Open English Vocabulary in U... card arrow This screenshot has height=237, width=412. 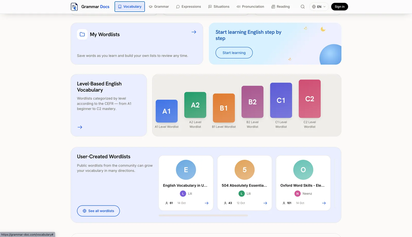point(207,203)
